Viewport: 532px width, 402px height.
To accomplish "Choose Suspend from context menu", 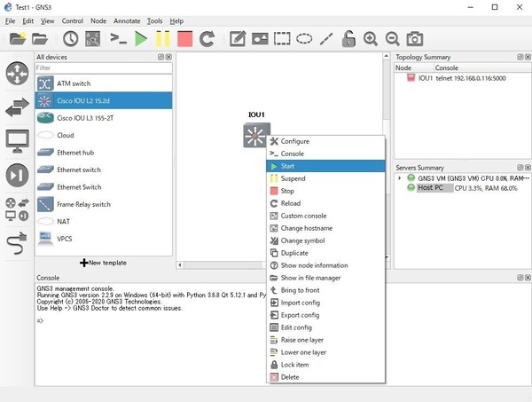I will pyautogui.click(x=325, y=178).
